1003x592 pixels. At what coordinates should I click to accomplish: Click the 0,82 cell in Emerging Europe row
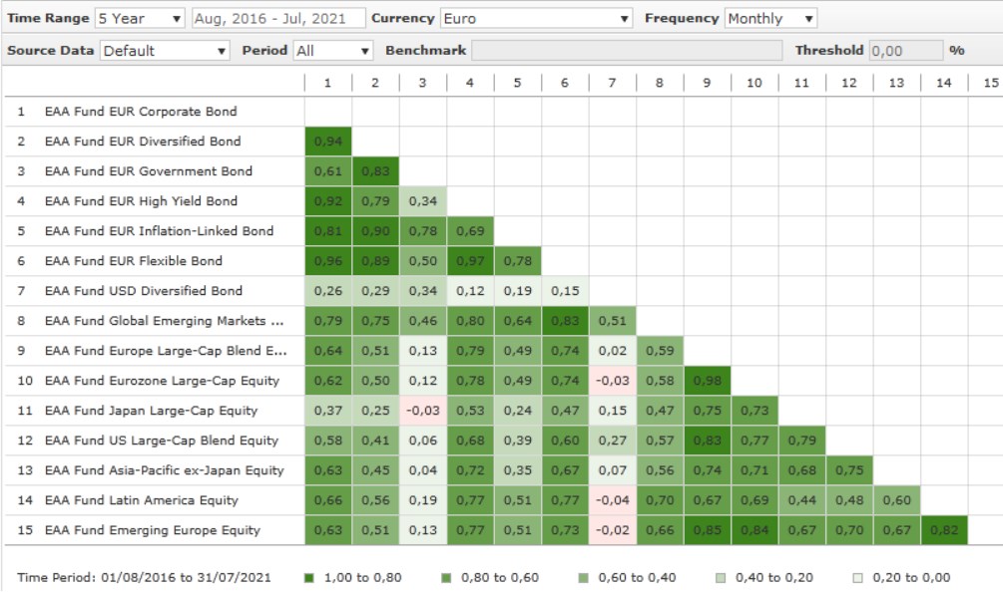(943, 530)
